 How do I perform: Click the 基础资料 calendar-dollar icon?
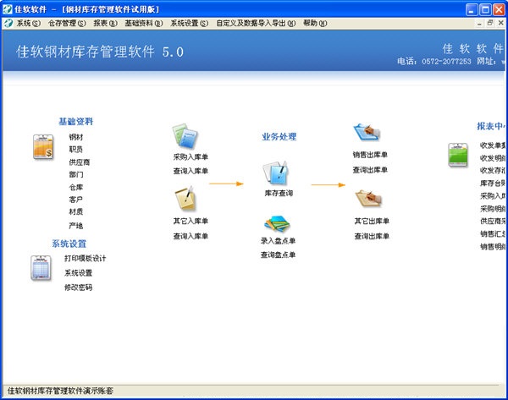point(43,147)
